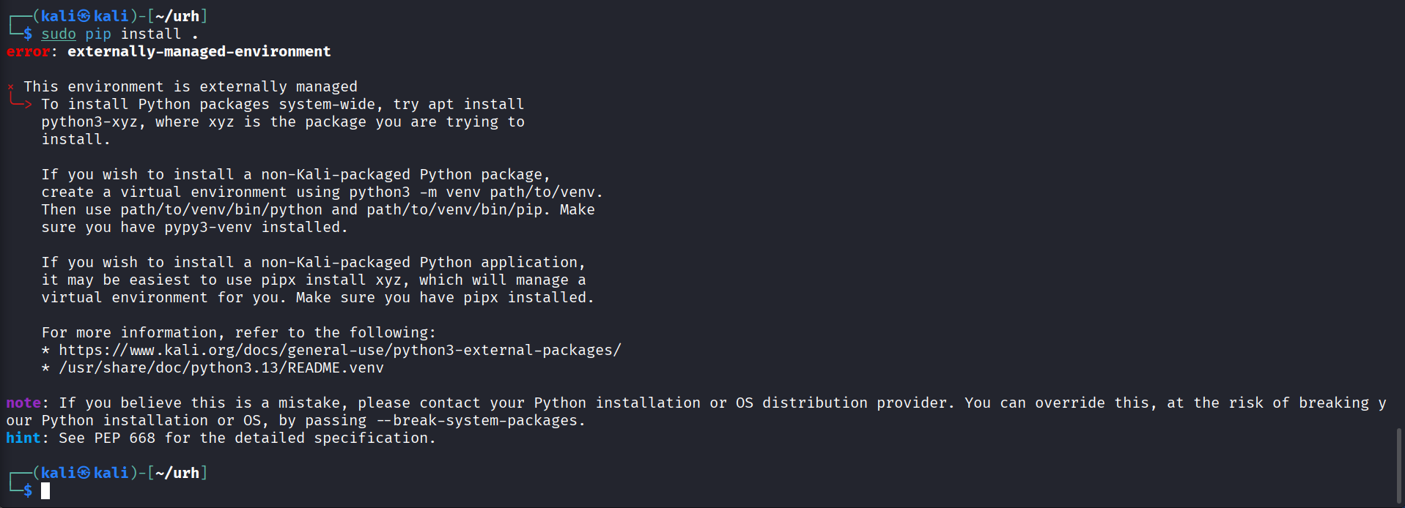This screenshot has height=508, width=1405.
Task: Click the /usr/share/doc/python3.13/README.venv path
Action: coord(221,368)
